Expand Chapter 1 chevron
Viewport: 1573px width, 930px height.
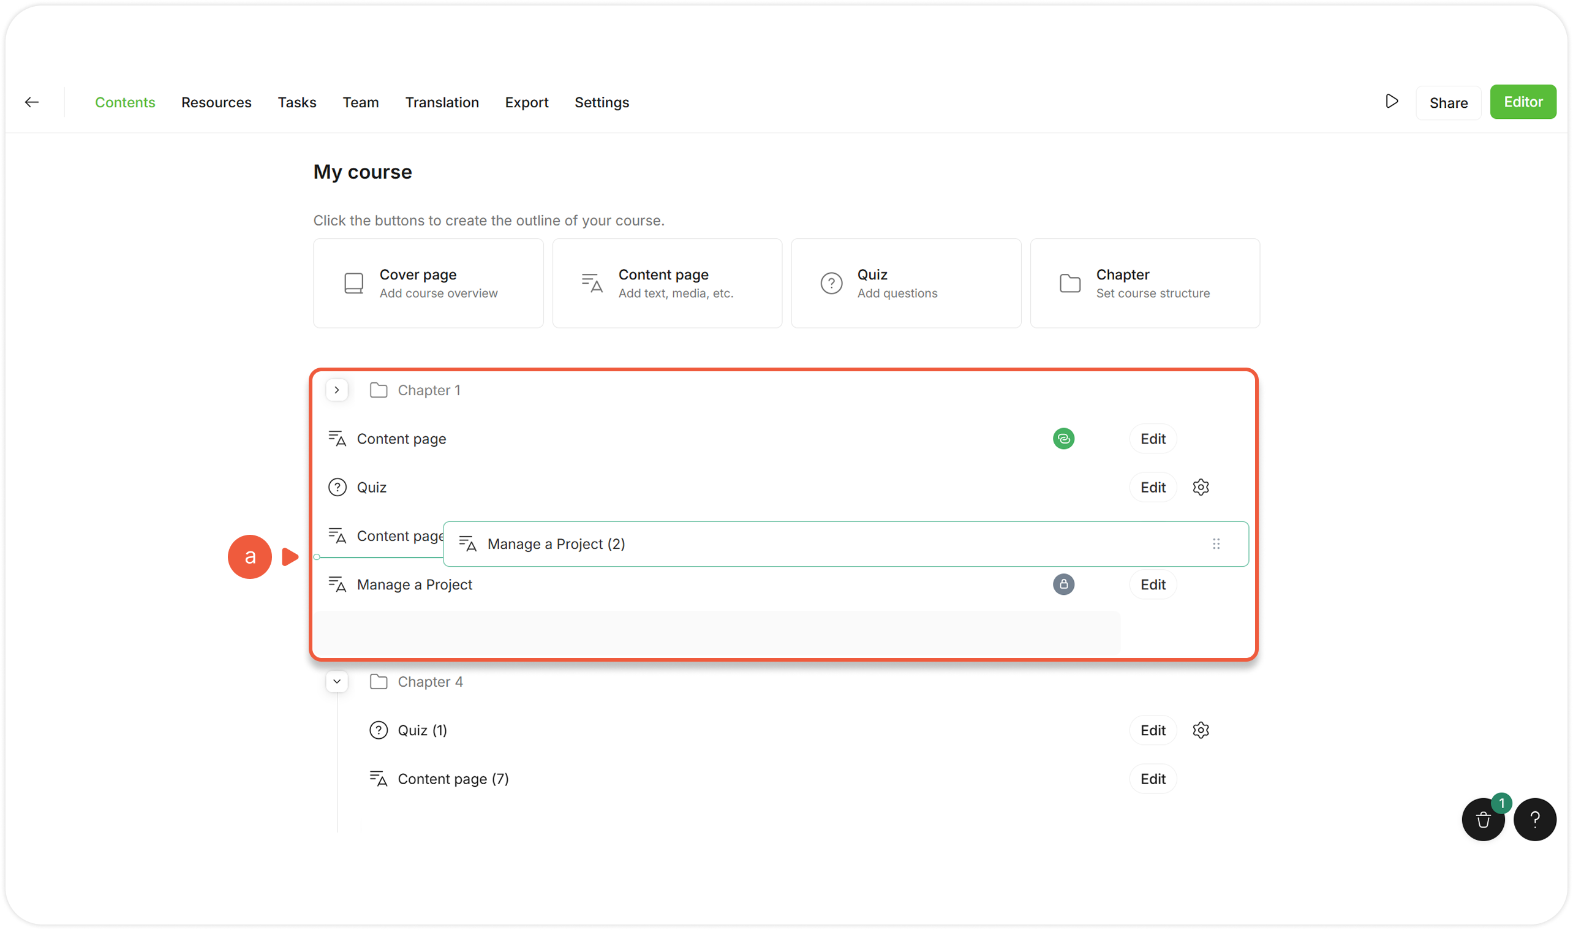coord(337,390)
